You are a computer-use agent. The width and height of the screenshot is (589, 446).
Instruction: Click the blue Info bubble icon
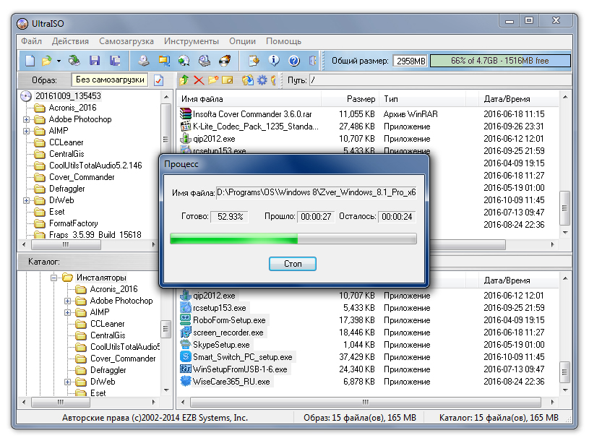274,61
